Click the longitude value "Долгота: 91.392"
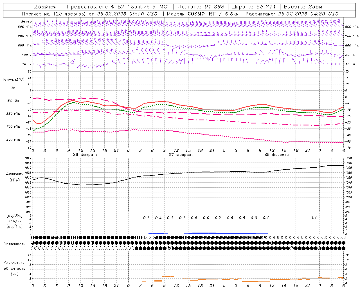 pyautogui.click(x=201, y=7)
